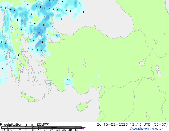Click the above-50 mm legend arrow tip
169x131 pixels.
84,128
